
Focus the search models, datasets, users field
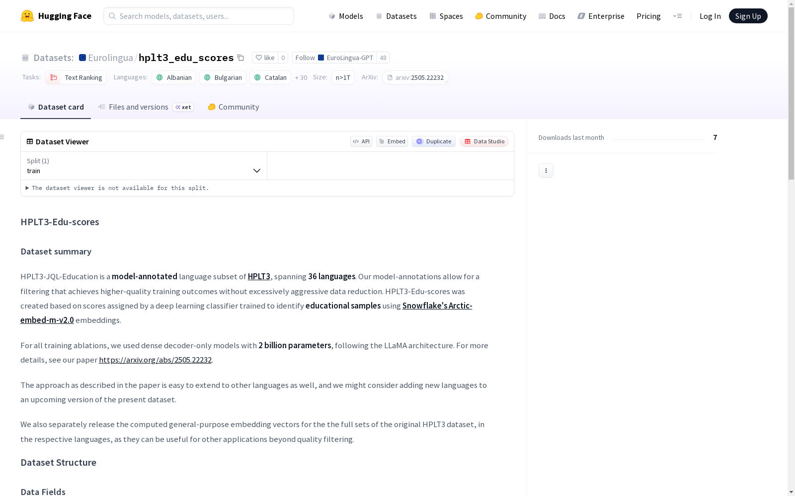[x=199, y=16]
